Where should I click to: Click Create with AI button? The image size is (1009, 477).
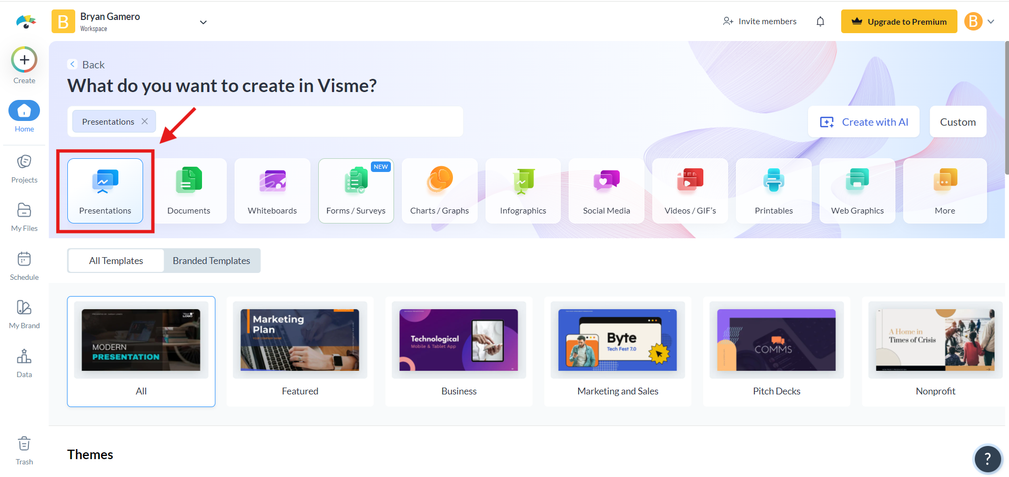pyautogui.click(x=864, y=122)
